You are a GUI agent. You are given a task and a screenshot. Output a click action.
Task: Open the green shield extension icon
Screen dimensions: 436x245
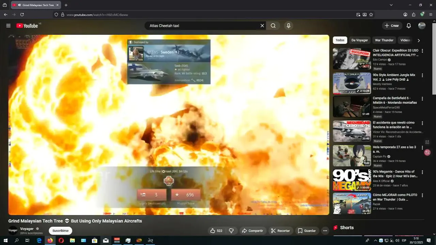coord(422,14)
